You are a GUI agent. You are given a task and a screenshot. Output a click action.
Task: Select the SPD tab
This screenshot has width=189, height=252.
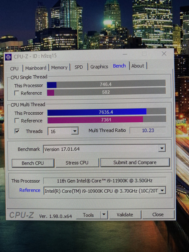[x=79, y=67]
